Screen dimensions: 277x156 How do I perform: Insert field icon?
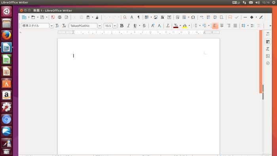[x=184, y=17]
